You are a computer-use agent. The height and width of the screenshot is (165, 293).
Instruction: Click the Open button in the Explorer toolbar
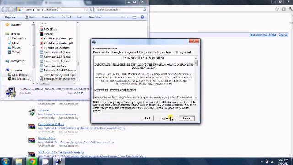(30, 17)
